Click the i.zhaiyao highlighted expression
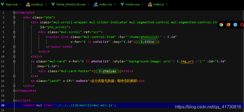The width and height of the screenshot is (244, 112). 107,71
